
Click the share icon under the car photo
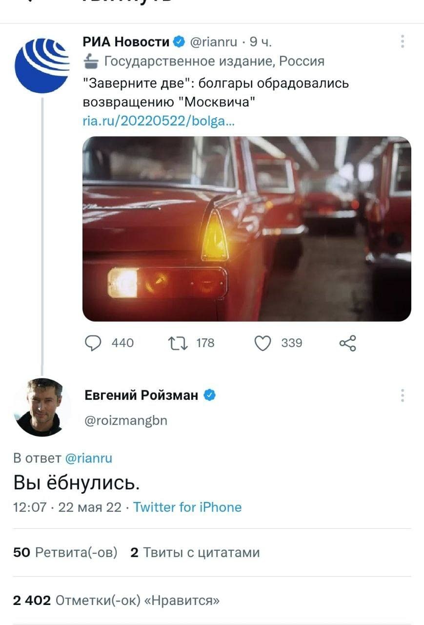pos(347,343)
